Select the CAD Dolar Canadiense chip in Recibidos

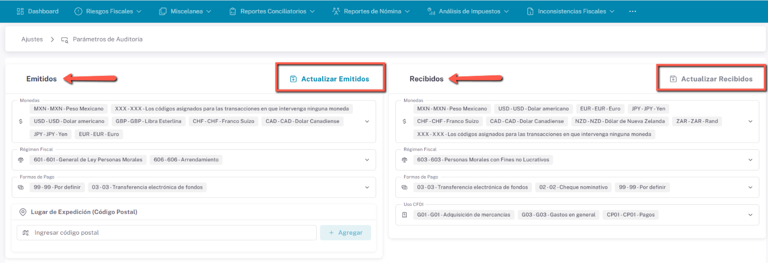click(x=527, y=121)
